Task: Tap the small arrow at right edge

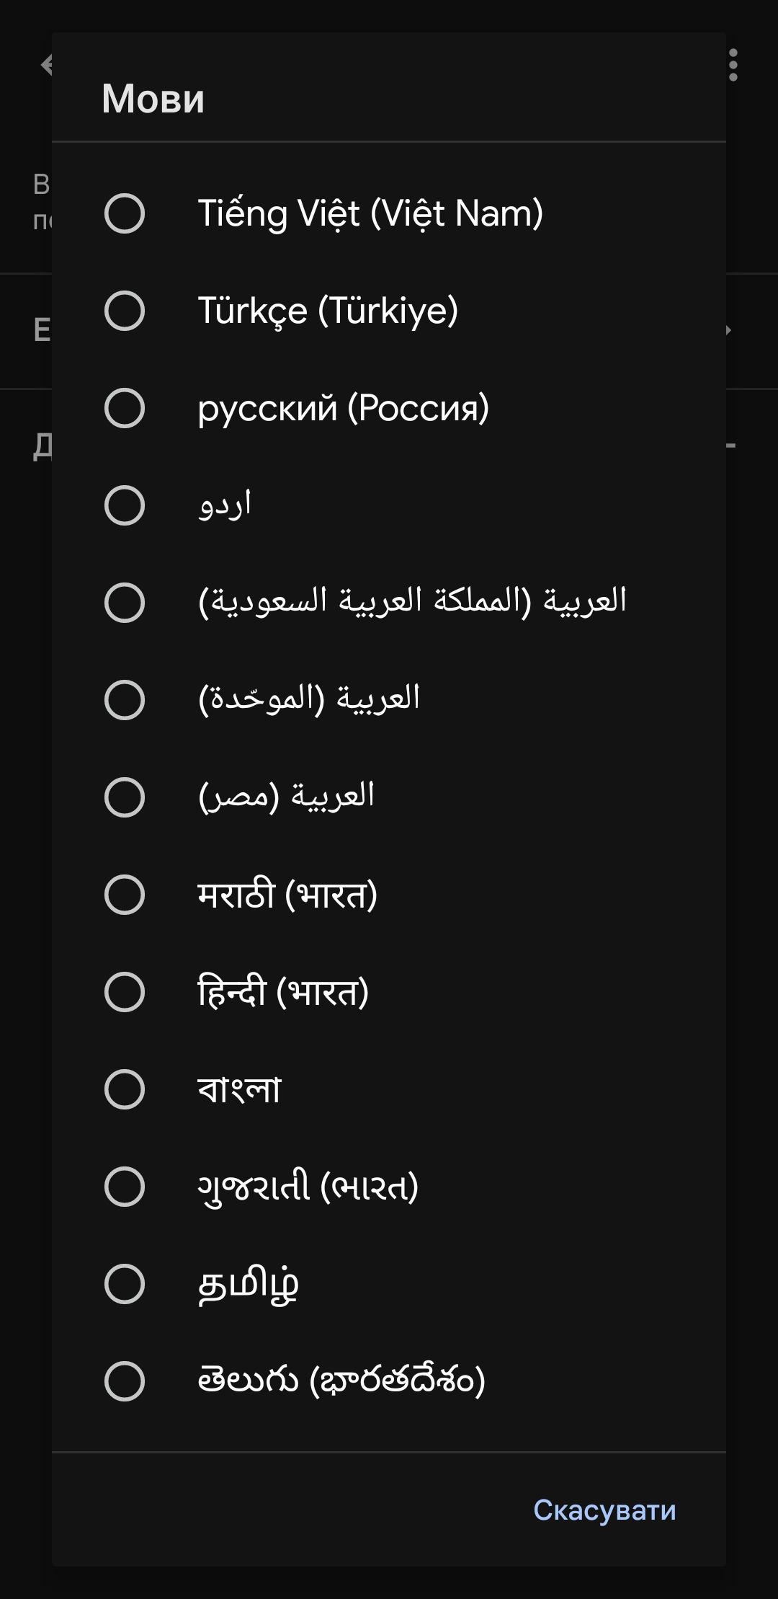Action: pyautogui.click(x=729, y=330)
